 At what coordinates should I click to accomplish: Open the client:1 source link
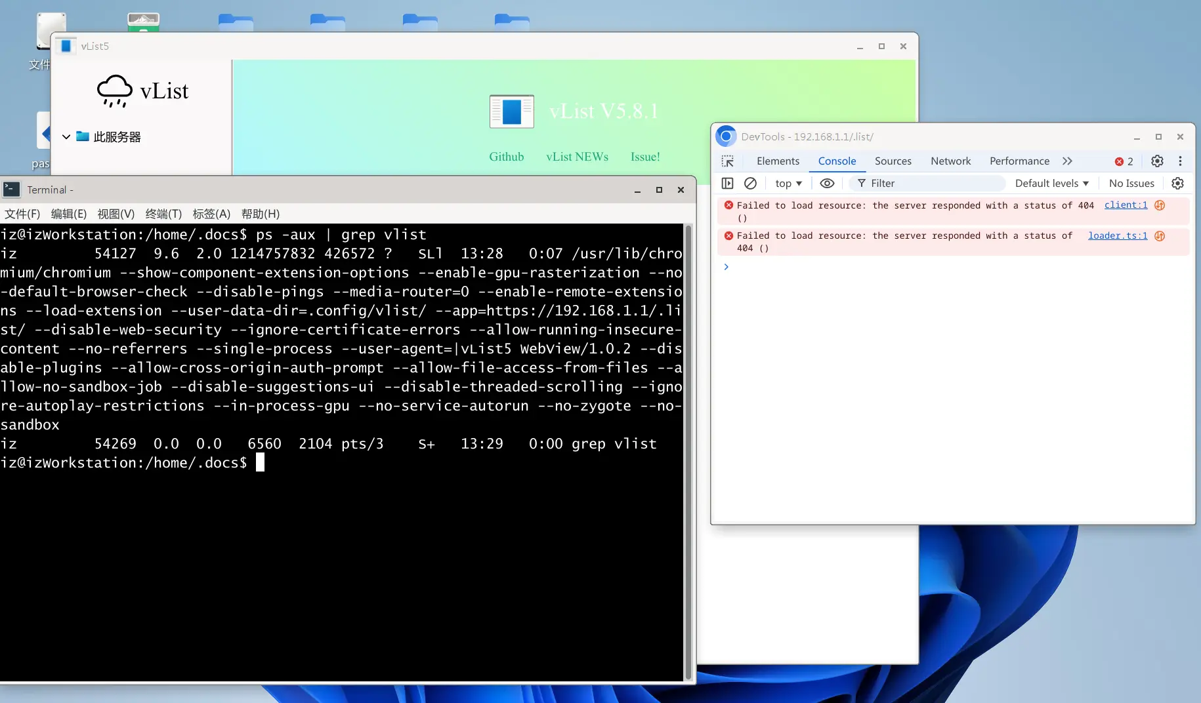pos(1126,205)
